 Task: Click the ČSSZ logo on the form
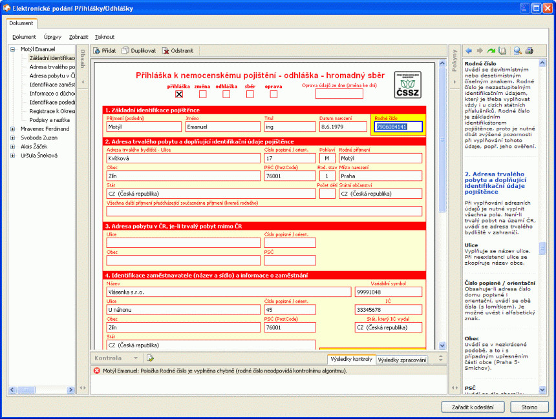tap(408, 85)
